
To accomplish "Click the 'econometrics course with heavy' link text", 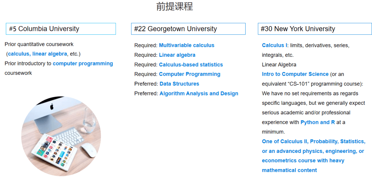I will click(303, 160).
